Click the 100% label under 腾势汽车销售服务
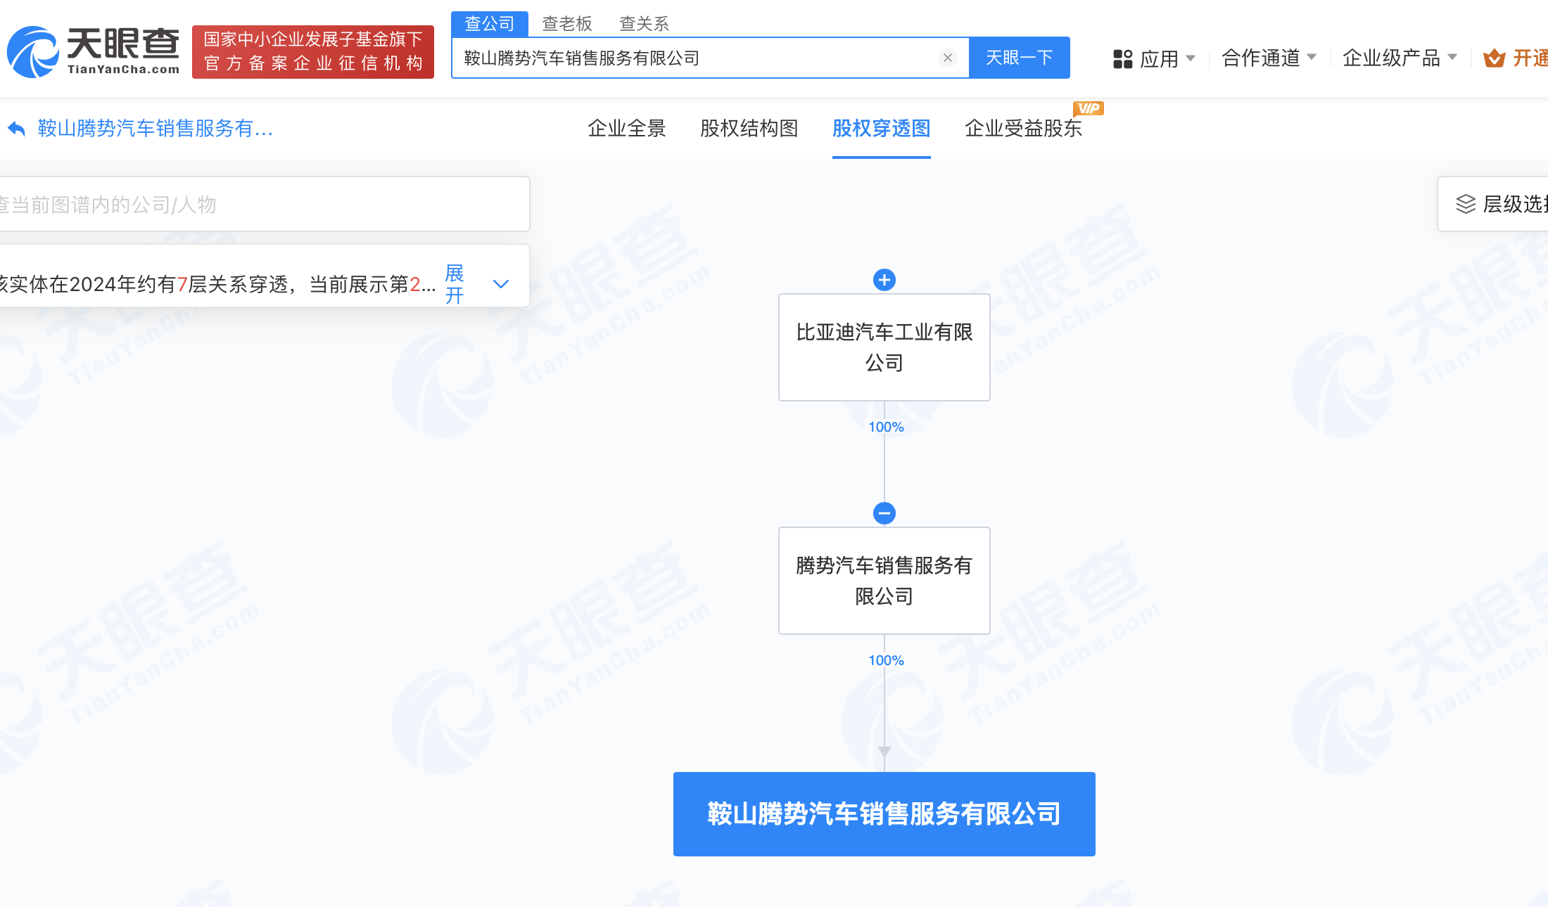The image size is (1548, 907). [886, 660]
